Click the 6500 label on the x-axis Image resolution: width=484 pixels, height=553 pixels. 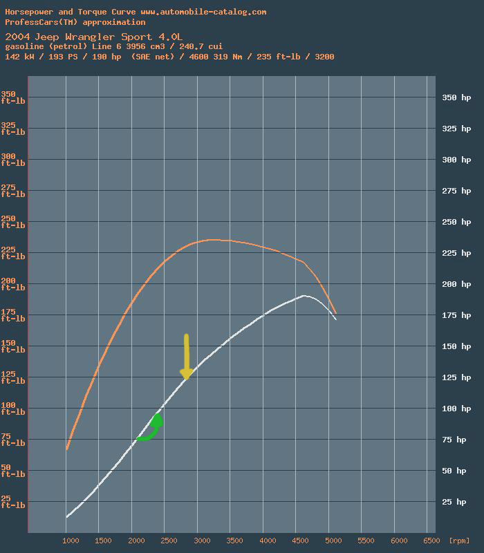(431, 541)
